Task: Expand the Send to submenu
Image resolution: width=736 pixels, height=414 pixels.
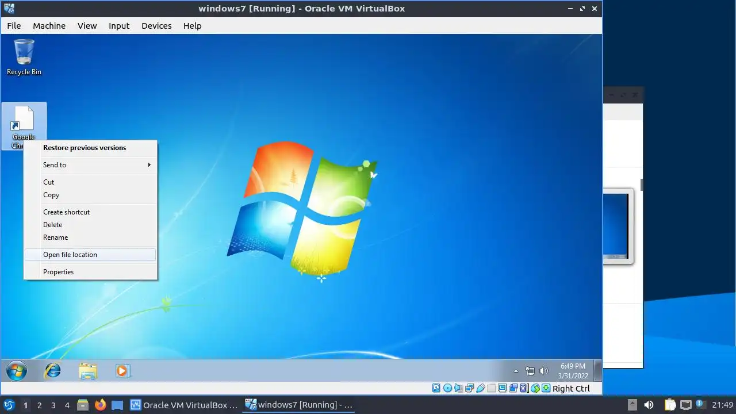Action: pos(90,165)
